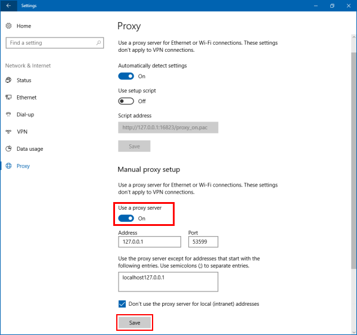
Task: Click the back arrow in title bar
Action: point(8,5)
